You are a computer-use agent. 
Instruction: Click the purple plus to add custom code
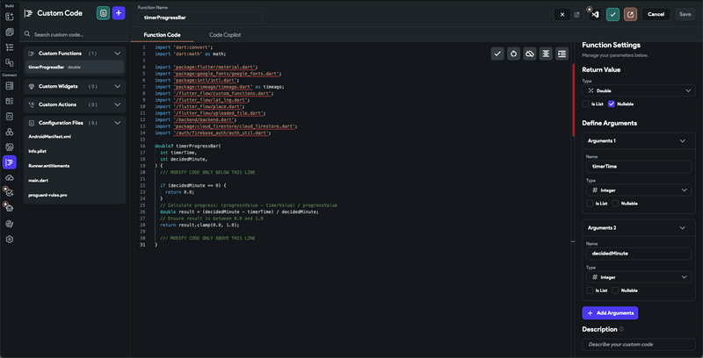(x=119, y=13)
